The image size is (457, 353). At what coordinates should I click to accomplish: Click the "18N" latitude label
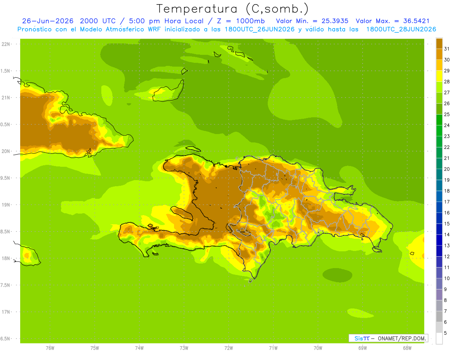tap(6, 258)
